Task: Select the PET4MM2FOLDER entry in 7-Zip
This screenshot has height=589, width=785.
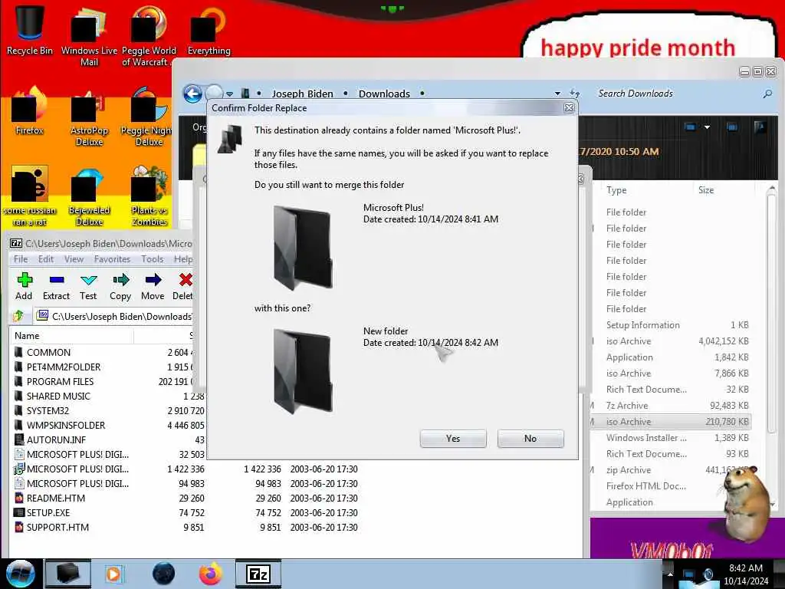Action: tap(64, 367)
